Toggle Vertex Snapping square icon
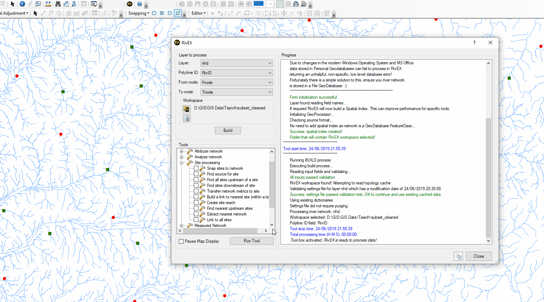The image size is (544, 302). (170, 13)
